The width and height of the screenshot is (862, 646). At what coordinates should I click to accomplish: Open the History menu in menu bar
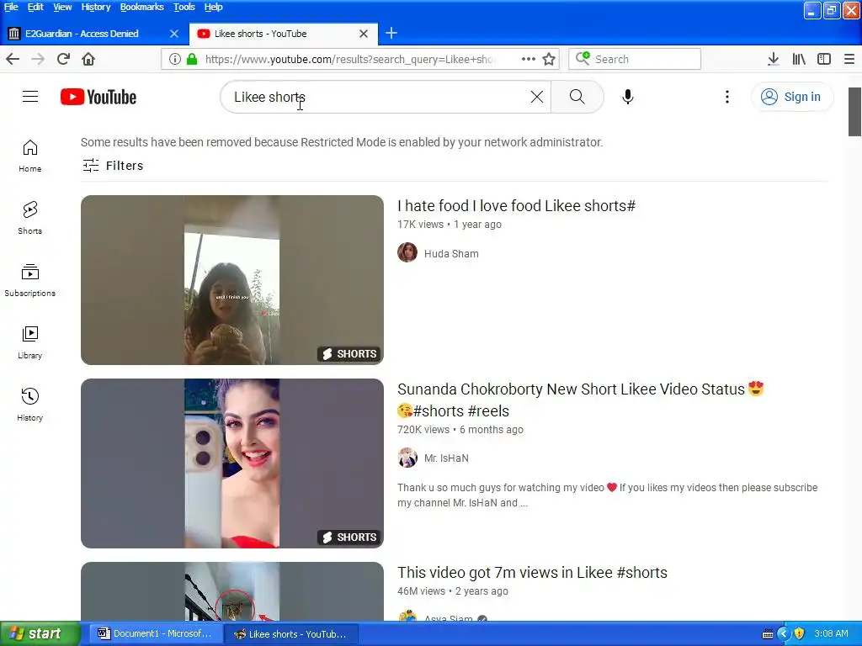click(96, 7)
